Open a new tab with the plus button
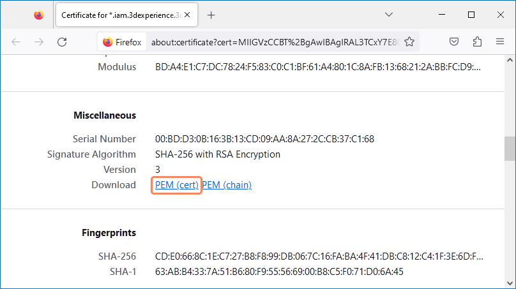Image resolution: width=516 pixels, height=289 pixels. (x=211, y=15)
